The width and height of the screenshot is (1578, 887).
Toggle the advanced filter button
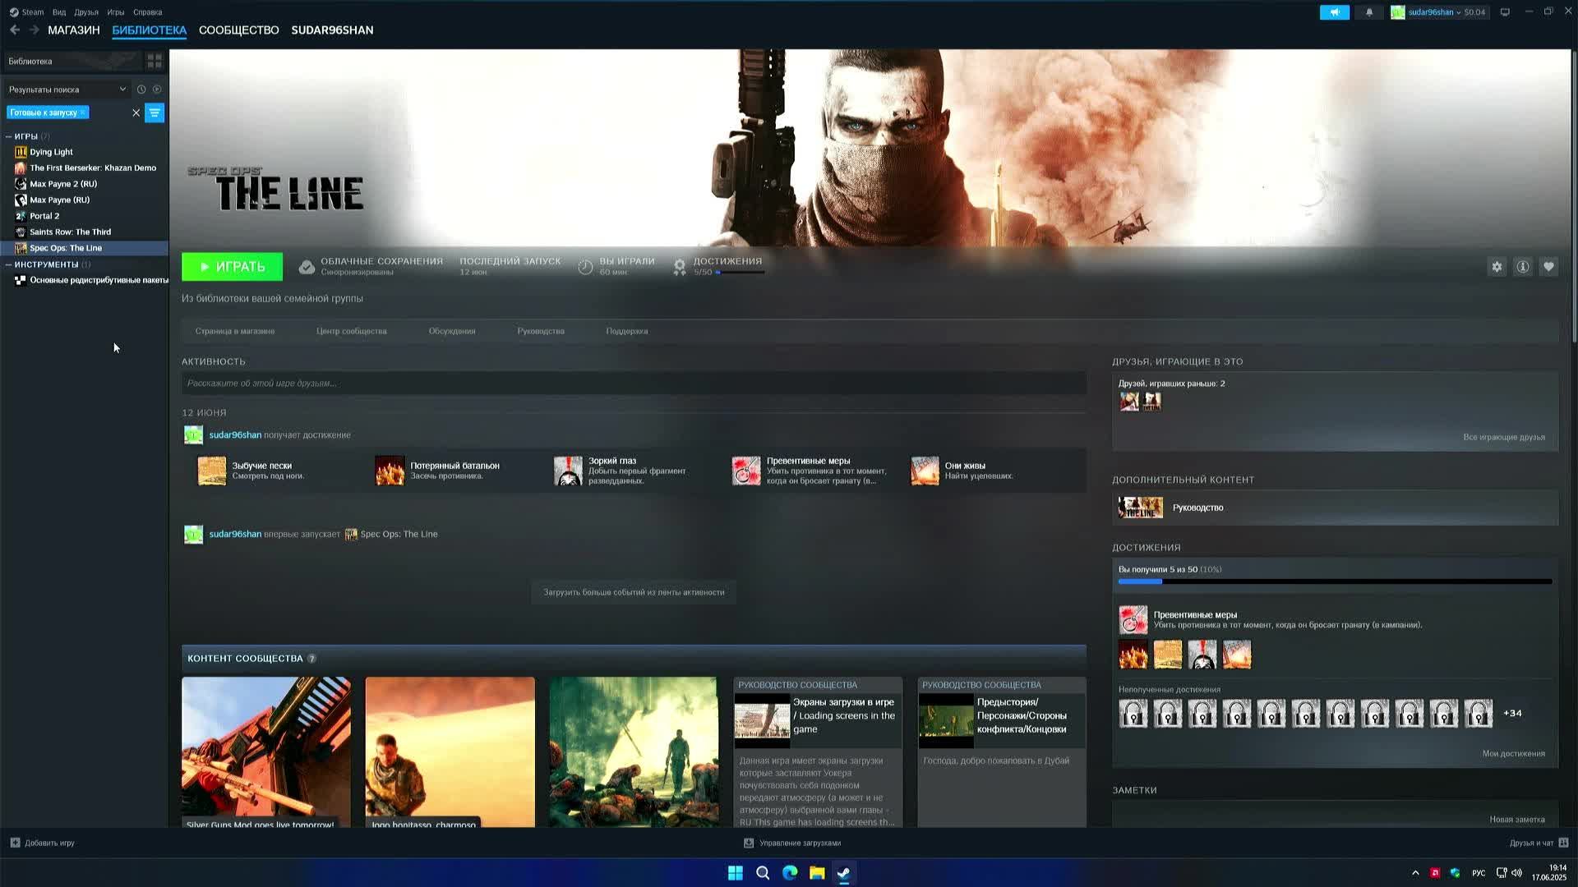pyautogui.click(x=155, y=113)
